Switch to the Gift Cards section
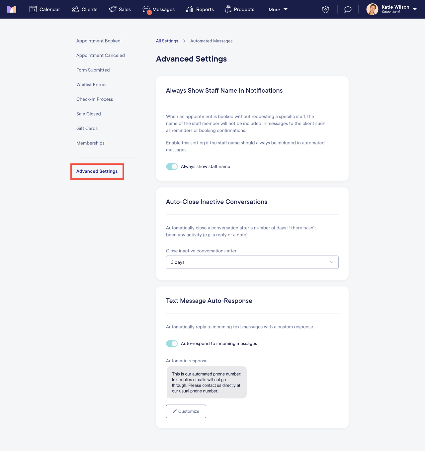425x451 pixels. click(x=87, y=128)
